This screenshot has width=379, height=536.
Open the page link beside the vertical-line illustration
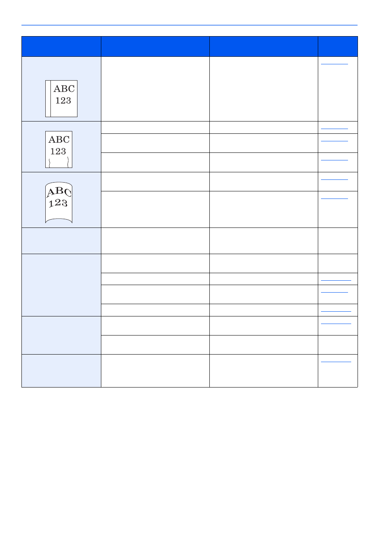(334, 64)
